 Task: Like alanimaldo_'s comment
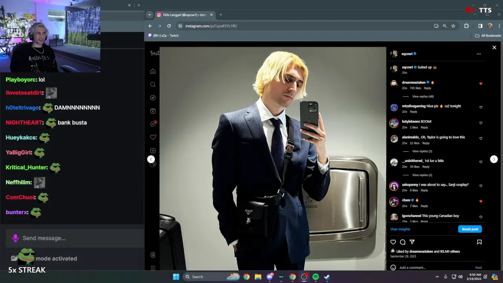pos(481,138)
